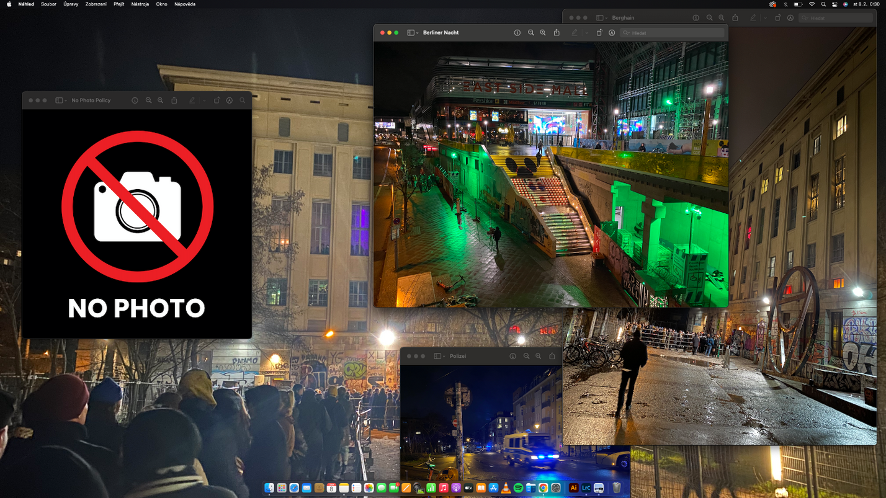Share the Berliner Nacht image
The height and width of the screenshot is (498, 886).
tap(557, 33)
